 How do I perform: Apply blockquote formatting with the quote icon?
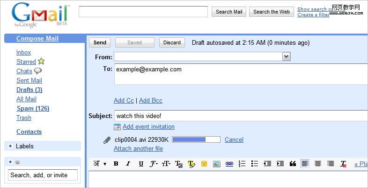click(x=293, y=164)
